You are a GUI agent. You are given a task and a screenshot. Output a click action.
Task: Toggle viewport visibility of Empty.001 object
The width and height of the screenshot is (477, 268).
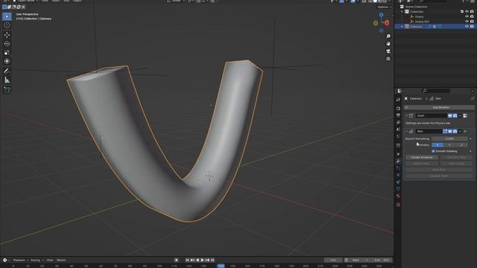click(x=467, y=22)
